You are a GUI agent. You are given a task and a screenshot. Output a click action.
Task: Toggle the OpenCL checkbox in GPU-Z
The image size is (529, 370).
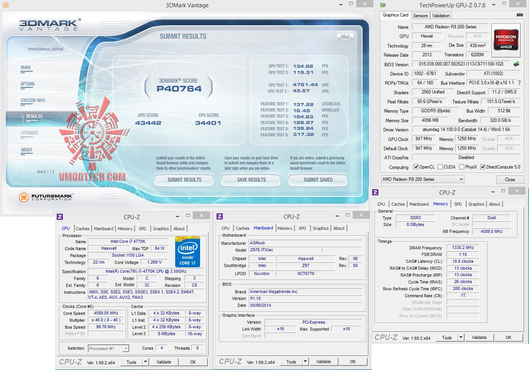(x=416, y=167)
